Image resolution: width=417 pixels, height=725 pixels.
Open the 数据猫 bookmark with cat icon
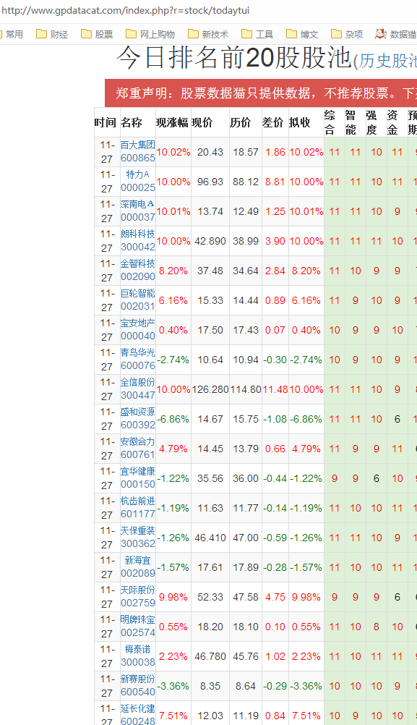click(396, 34)
